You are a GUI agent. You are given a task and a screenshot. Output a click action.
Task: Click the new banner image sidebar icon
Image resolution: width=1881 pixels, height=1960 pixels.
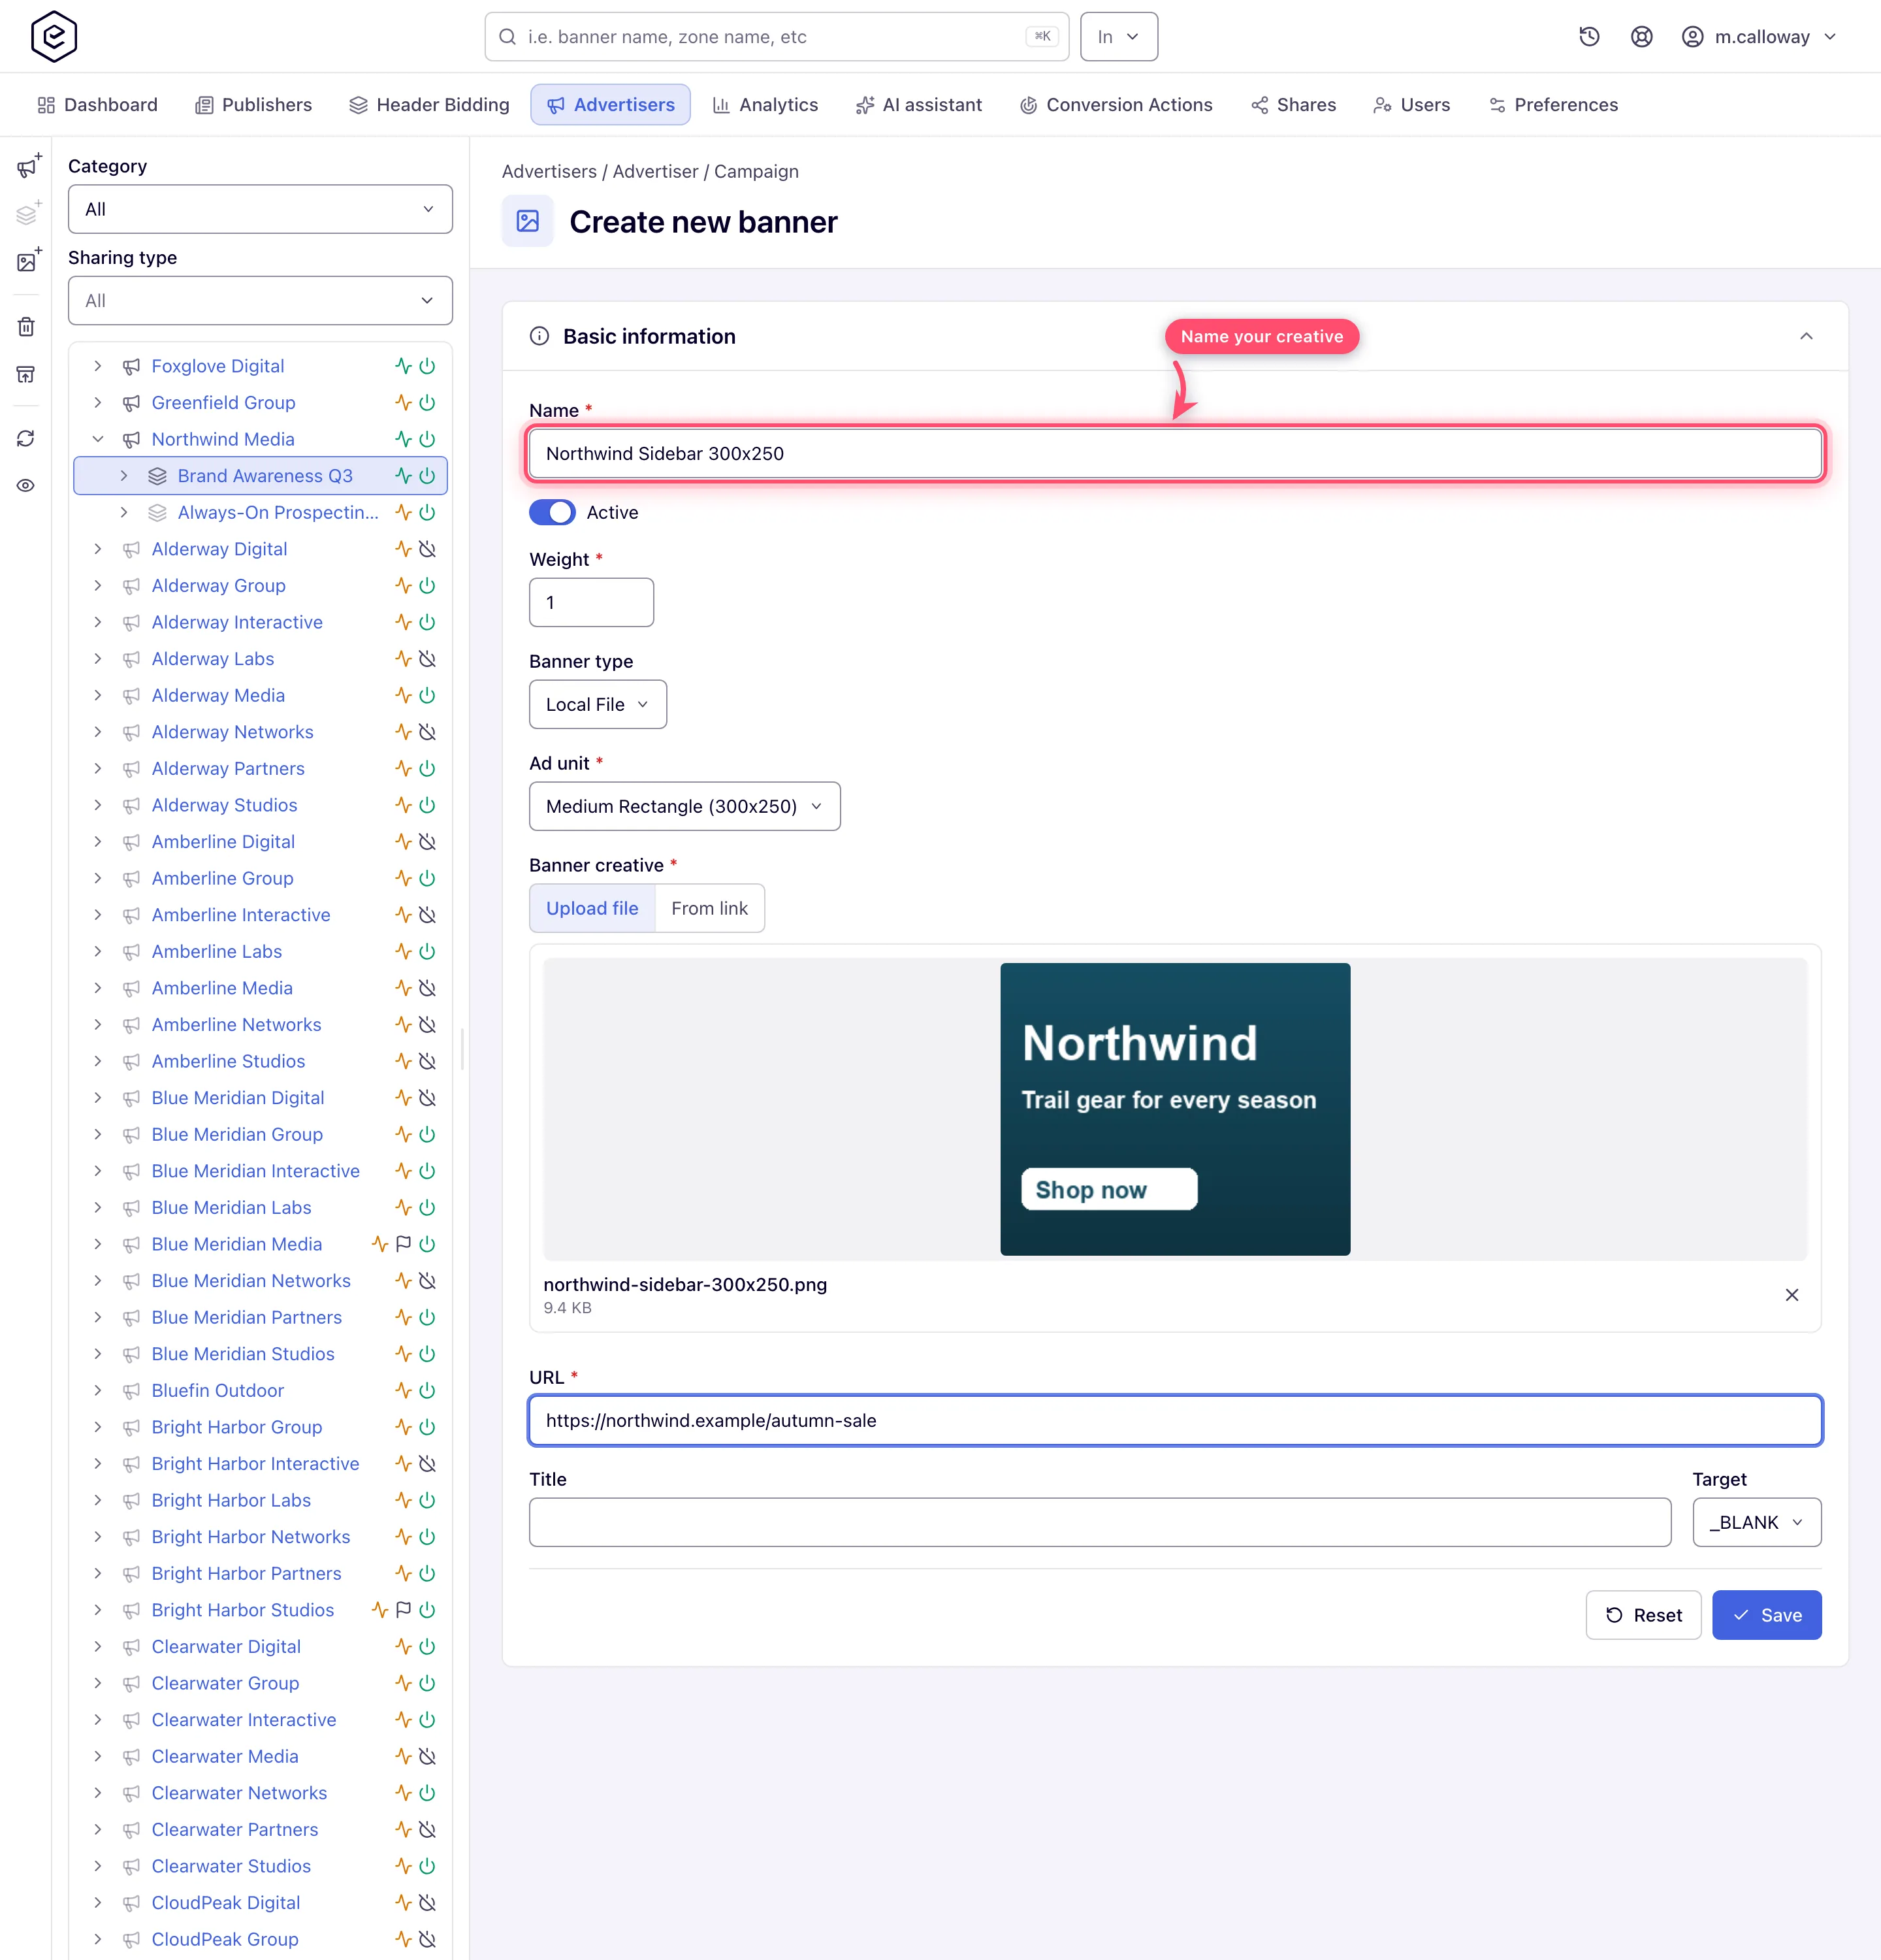[28, 261]
